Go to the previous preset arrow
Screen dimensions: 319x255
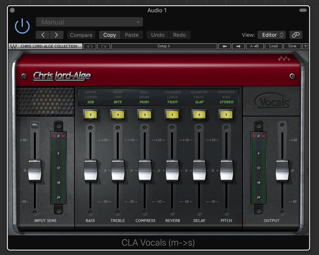(x=43, y=35)
